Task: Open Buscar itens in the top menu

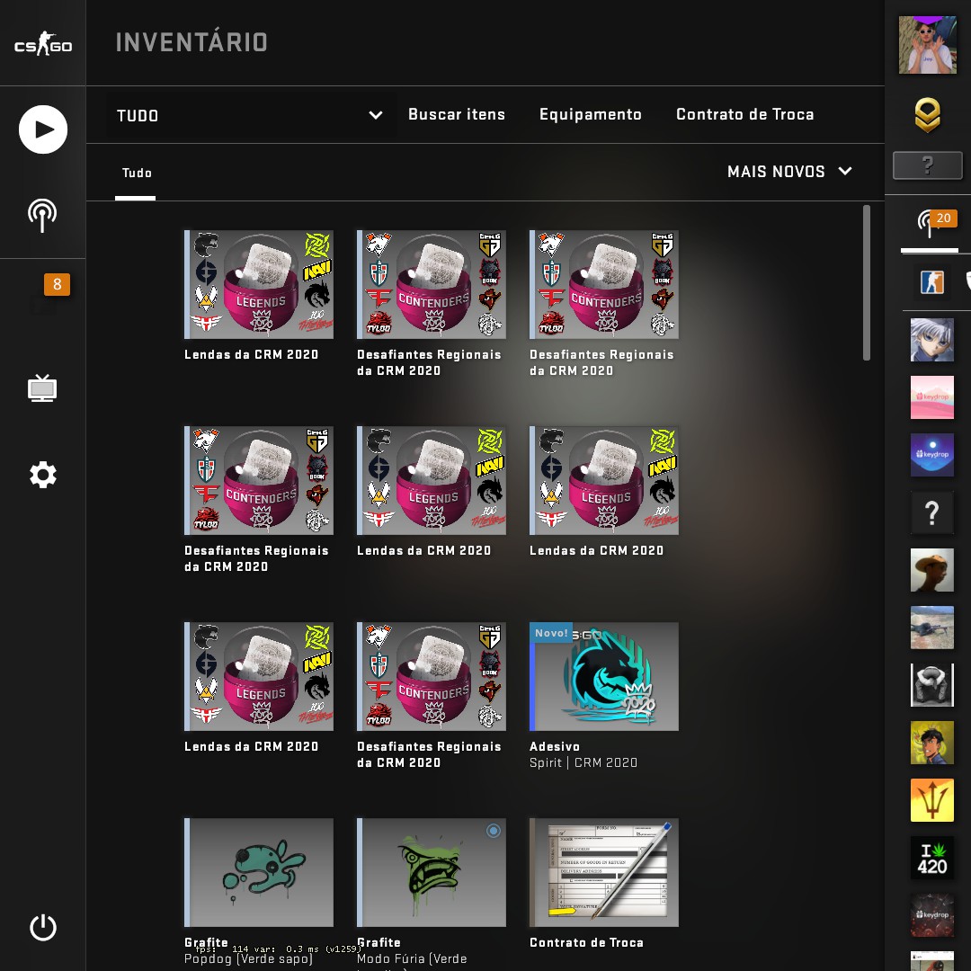Action: pos(457,114)
